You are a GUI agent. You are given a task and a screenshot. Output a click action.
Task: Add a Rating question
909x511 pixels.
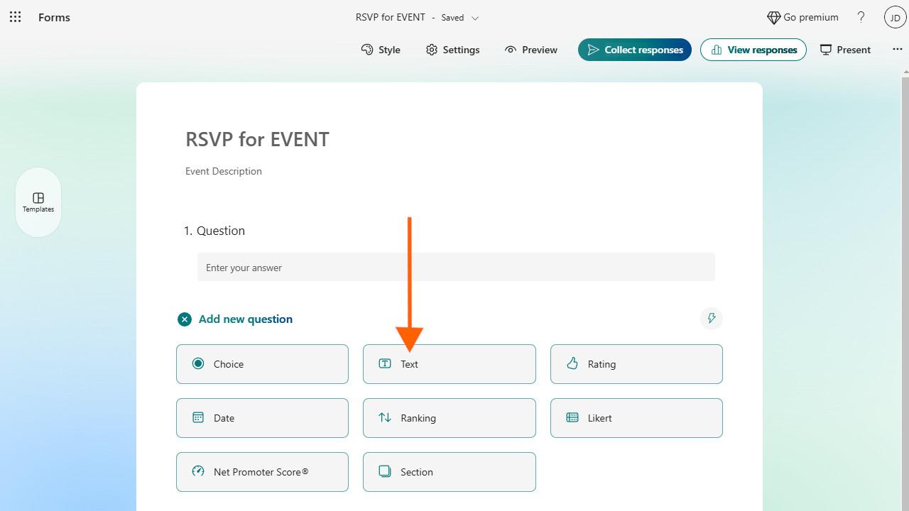pos(636,364)
